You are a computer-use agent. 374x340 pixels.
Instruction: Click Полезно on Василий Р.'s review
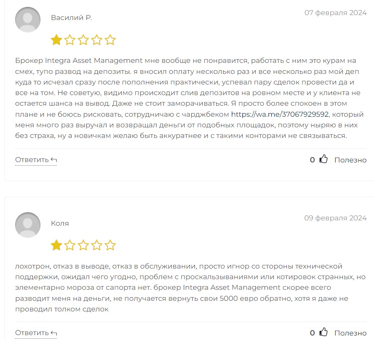pos(350,160)
